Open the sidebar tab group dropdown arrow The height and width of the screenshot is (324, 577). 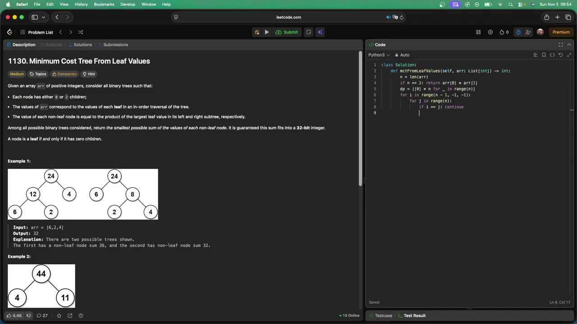pyautogui.click(x=43, y=17)
